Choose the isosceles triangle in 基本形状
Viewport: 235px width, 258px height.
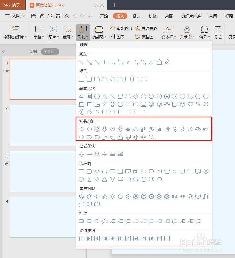104,96
